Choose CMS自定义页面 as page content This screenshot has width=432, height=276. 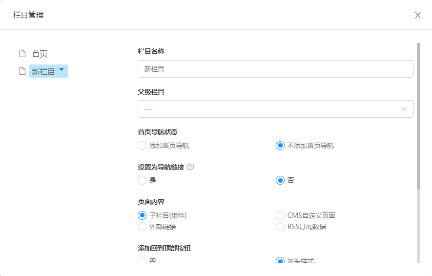coord(280,215)
